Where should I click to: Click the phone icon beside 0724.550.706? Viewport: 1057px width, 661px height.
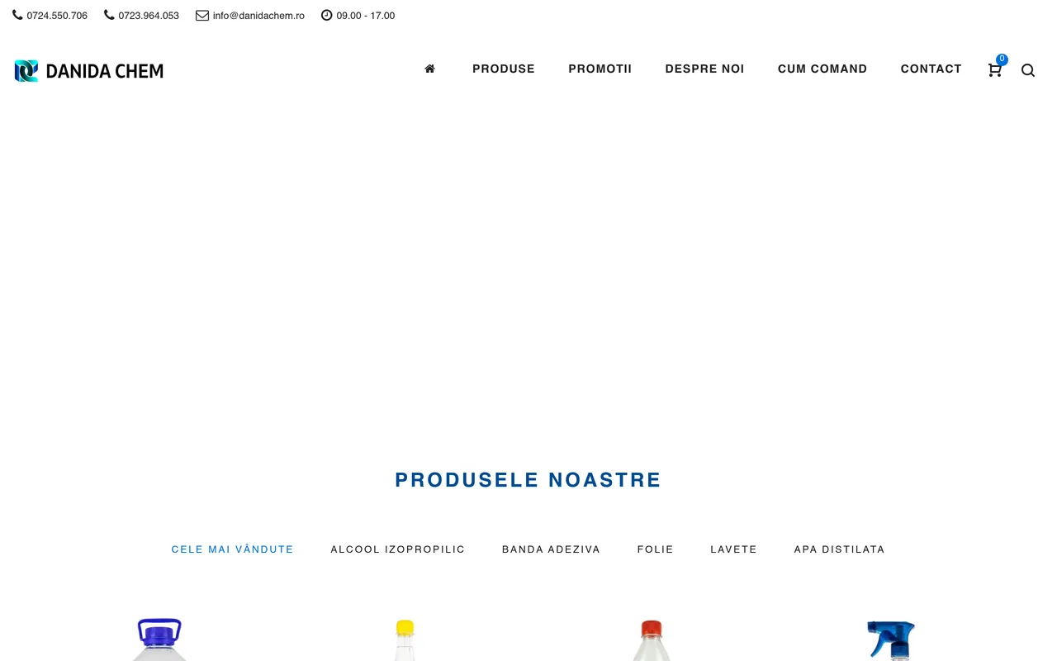(x=17, y=15)
